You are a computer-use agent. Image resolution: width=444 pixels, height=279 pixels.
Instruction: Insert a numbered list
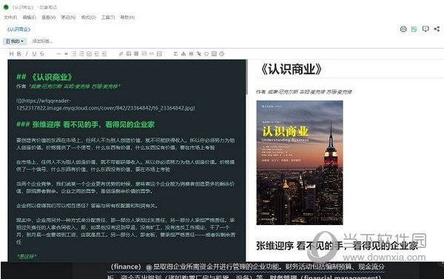click(x=81, y=54)
